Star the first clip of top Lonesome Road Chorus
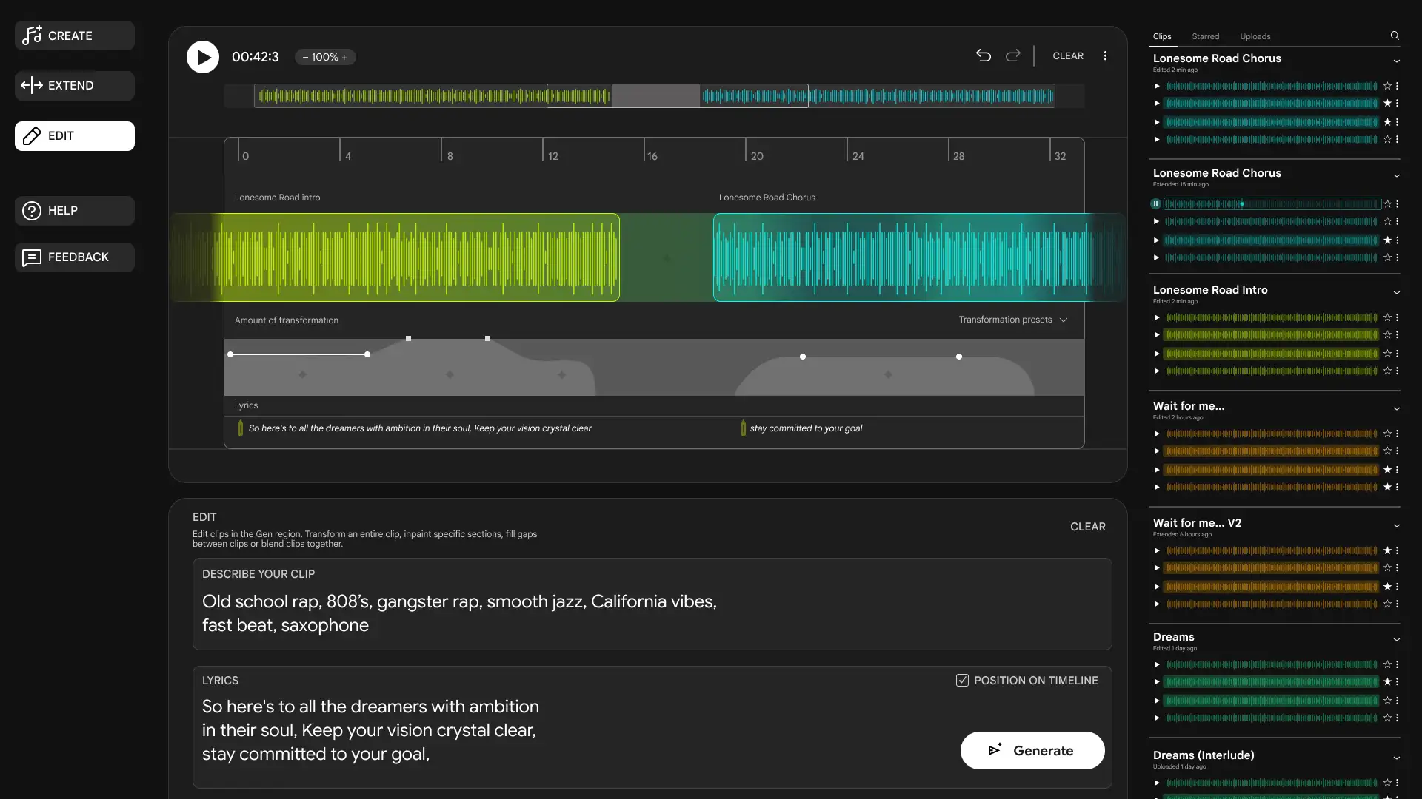 [x=1387, y=86]
